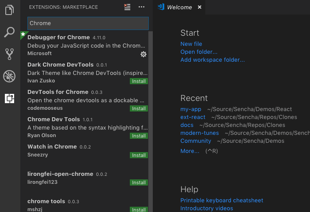Screen dimensions: 310x212
Task: Click the New file link
Action: (191, 44)
